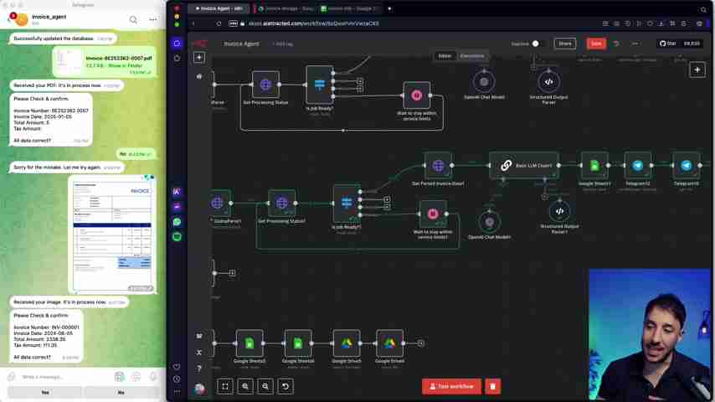
Task: Select the OpenAI Chat Model1 node
Action: coord(484,82)
